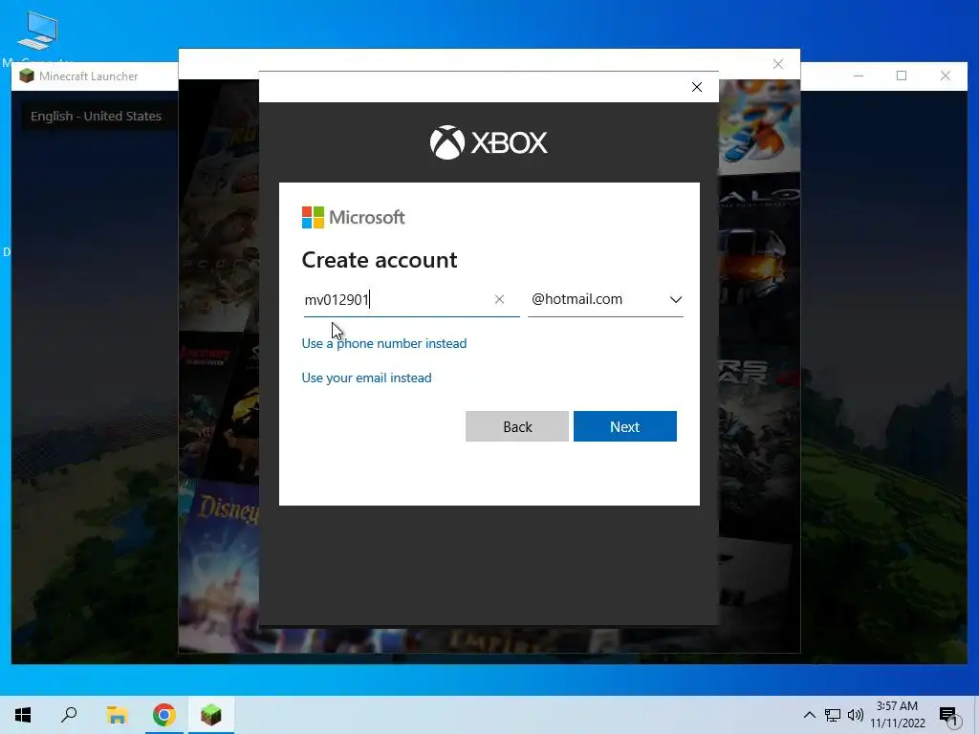The height and width of the screenshot is (734, 979).
Task: Open English - United States language selector
Action: pos(97,116)
